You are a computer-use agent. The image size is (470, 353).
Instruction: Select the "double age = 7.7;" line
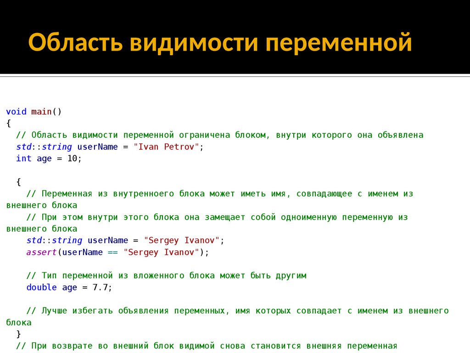(x=69, y=288)
